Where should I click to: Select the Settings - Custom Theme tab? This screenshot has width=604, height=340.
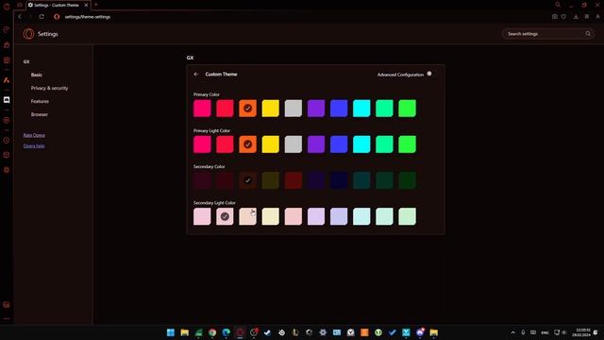point(59,5)
